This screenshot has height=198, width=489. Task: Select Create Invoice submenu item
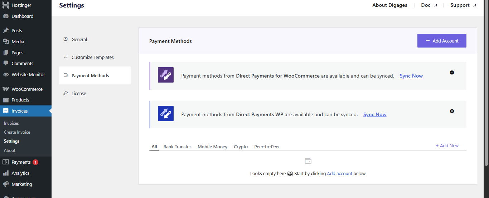17,132
